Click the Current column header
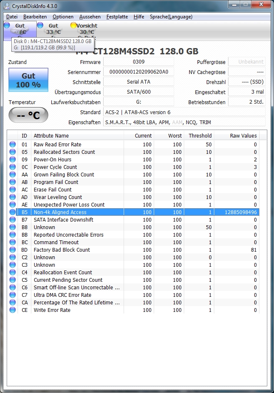274x393 pixels. pos(139,136)
